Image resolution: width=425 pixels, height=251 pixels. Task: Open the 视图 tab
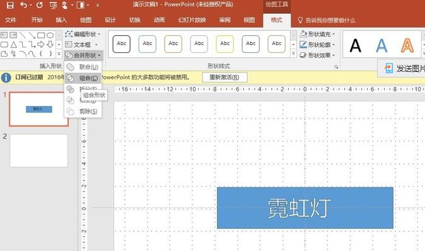click(x=249, y=20)
